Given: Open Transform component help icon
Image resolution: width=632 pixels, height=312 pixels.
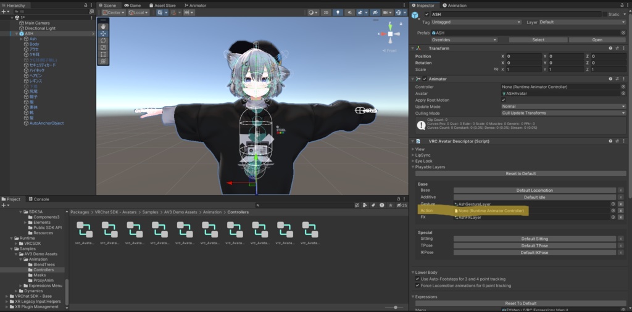Looking at the screenshot, I should [x=610, y=48].
